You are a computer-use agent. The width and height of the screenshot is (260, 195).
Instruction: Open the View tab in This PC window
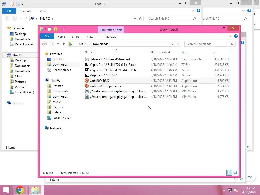pyautogui.click(x=43, y=11)
